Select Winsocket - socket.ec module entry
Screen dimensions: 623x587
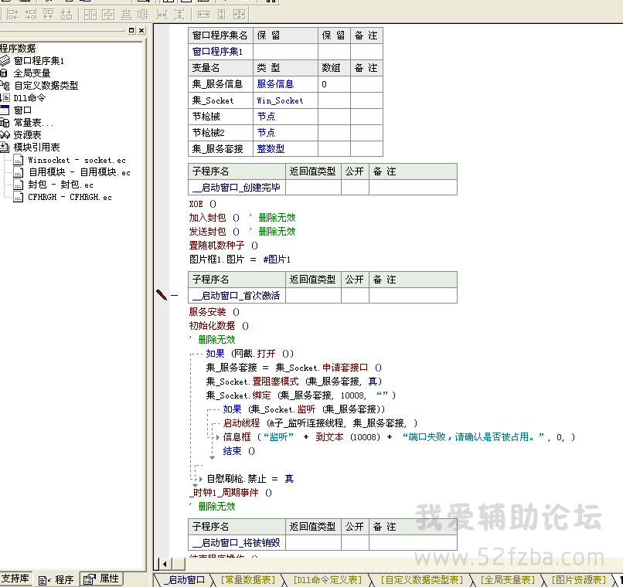[77, 161]
